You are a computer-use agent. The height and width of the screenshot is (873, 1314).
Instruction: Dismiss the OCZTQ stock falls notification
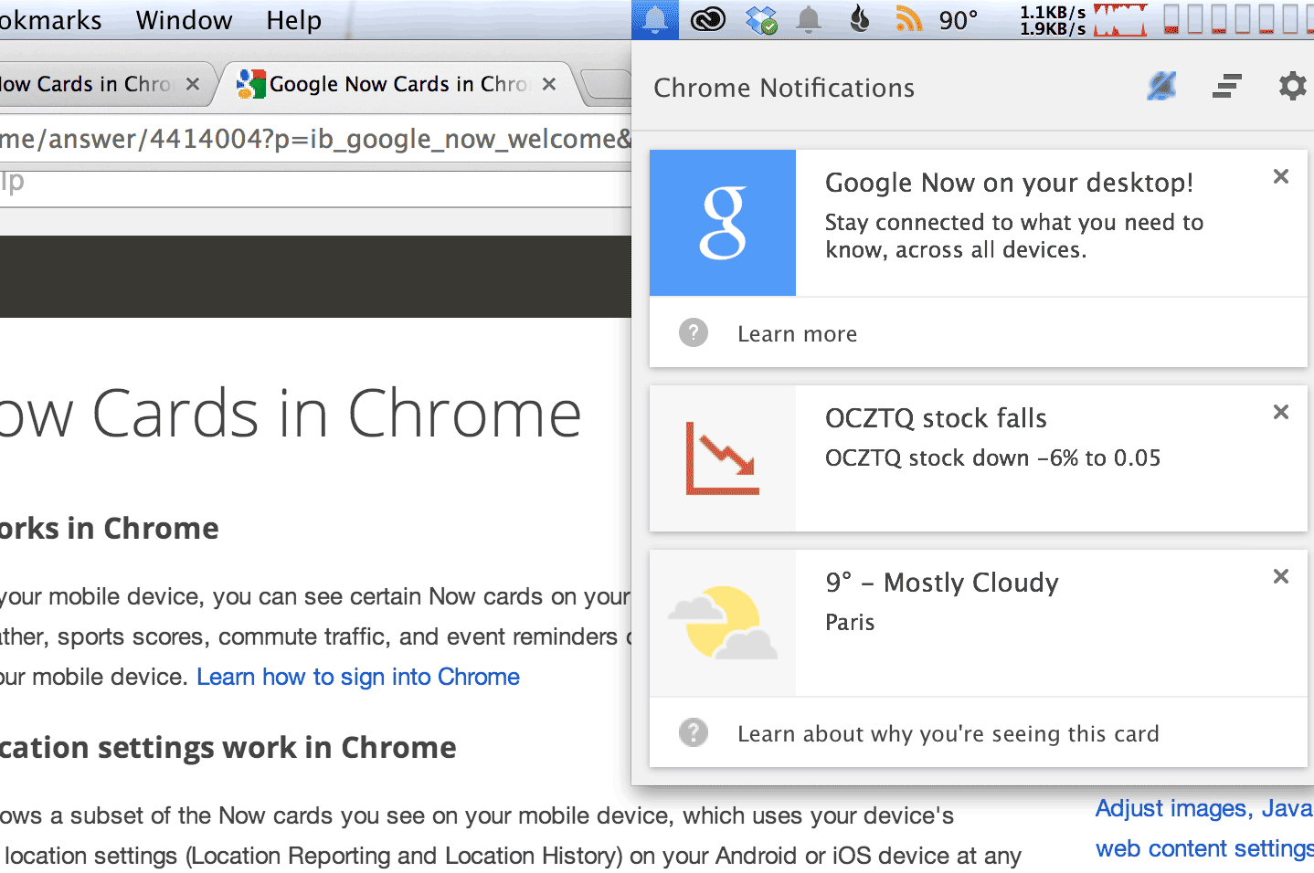tap(1281, 413)
